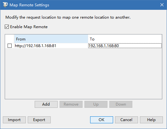Click the Map Remote Settings title bar
The width and height of the screenshot is (167, 129).
pos(83,5)
